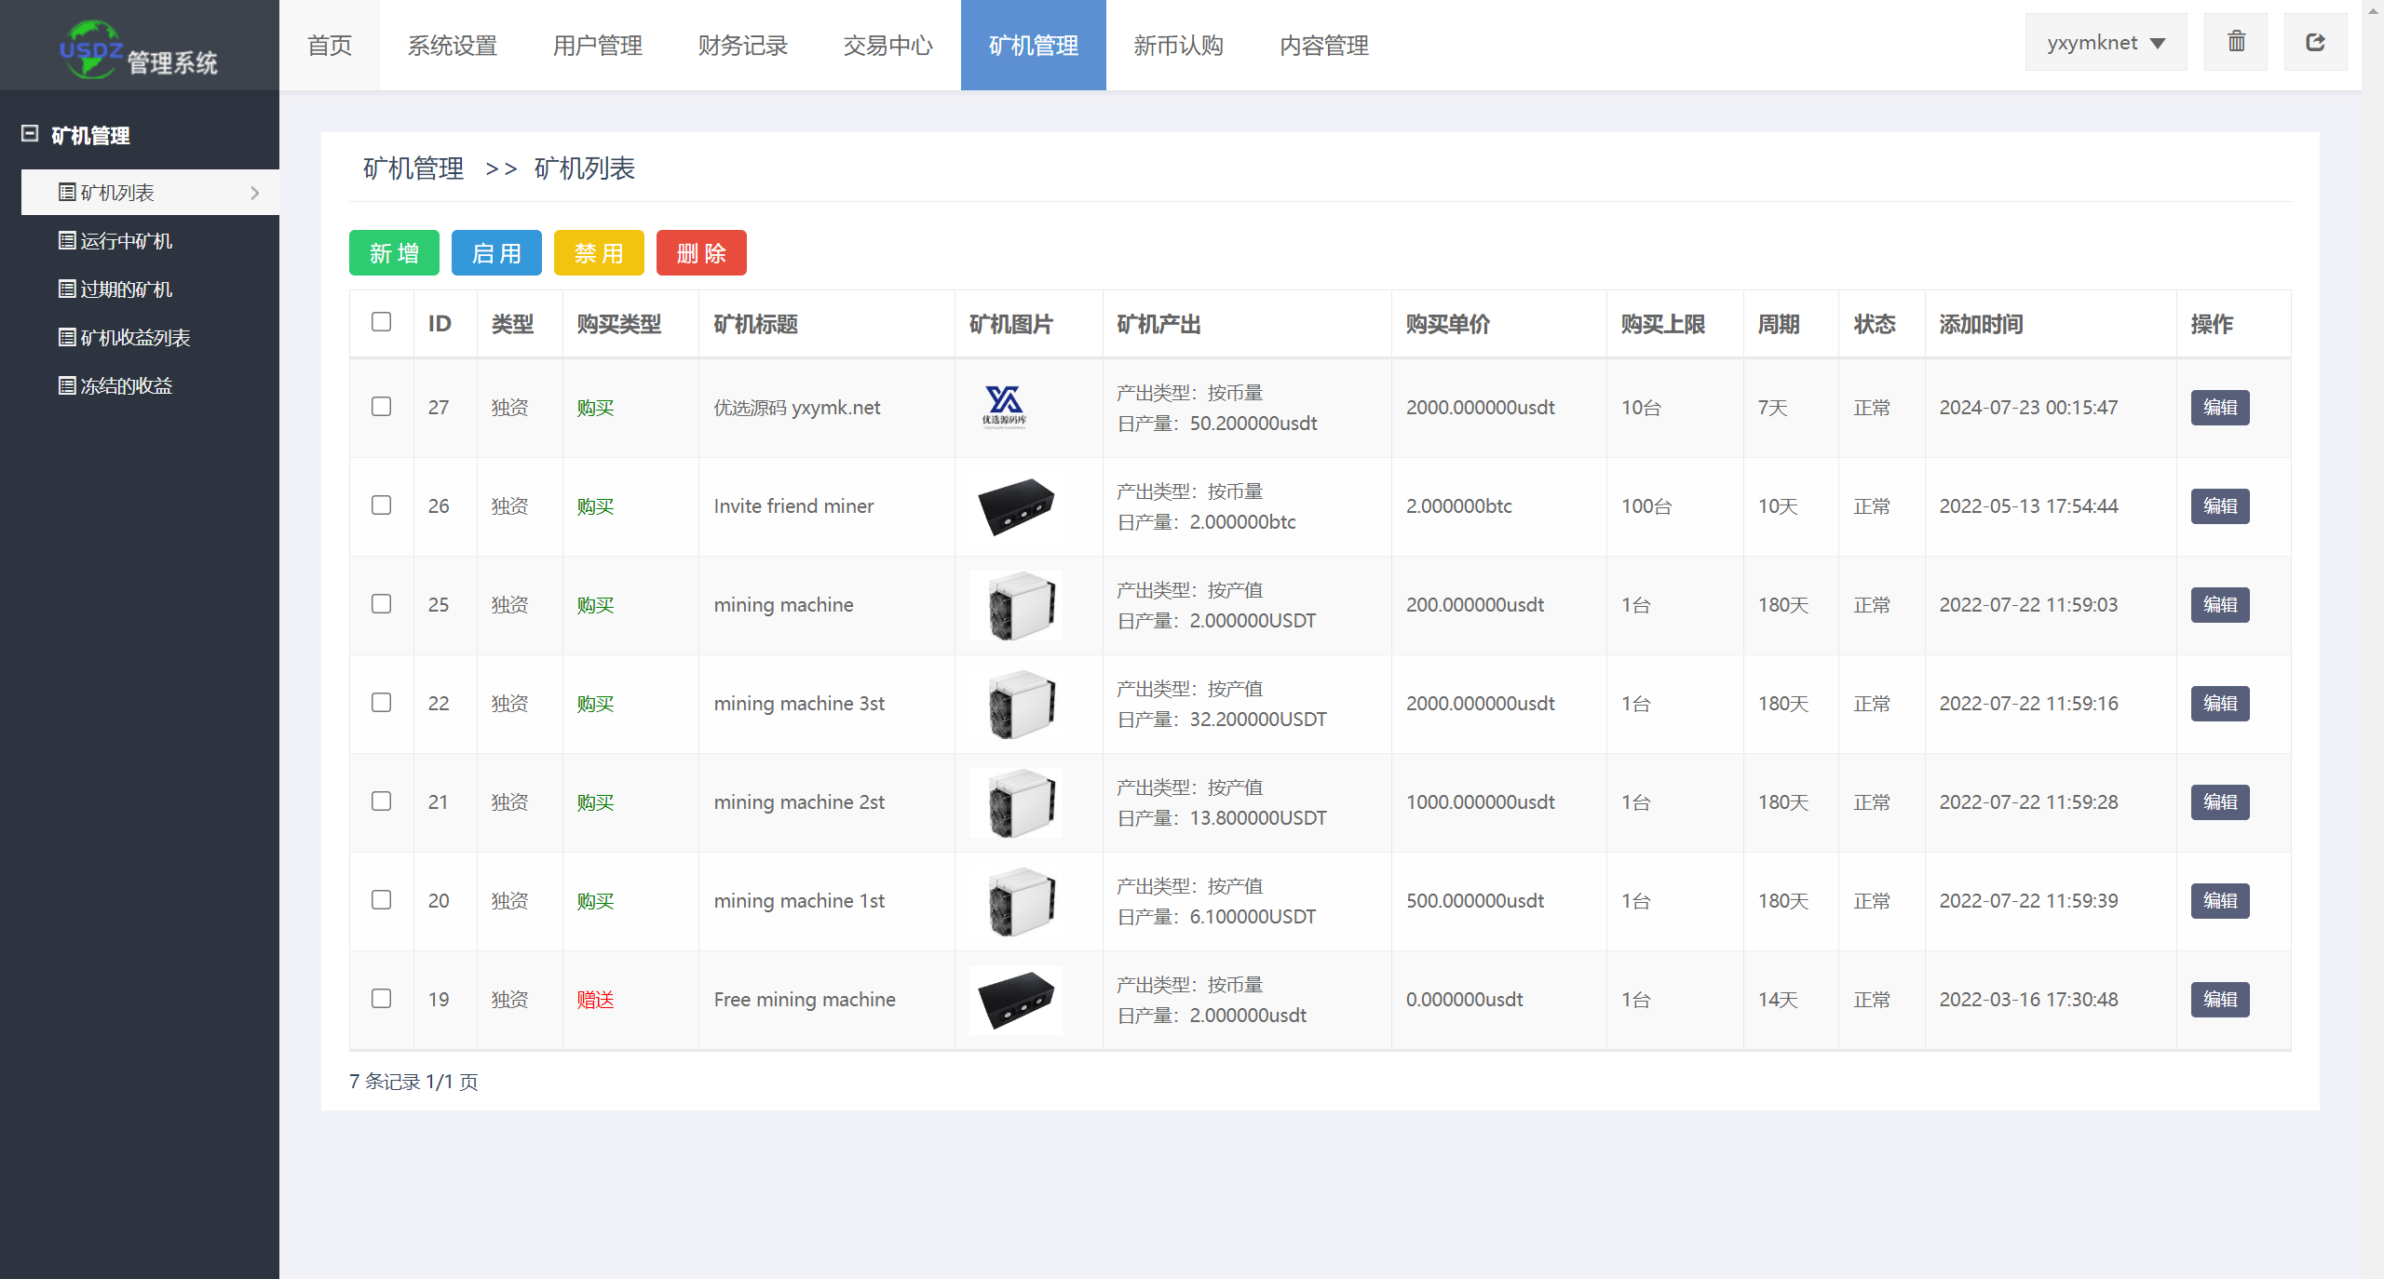This screenshot has height=1279, width=2384.
Task: Check the checkbox for miner ID 26
Action: 381,505
